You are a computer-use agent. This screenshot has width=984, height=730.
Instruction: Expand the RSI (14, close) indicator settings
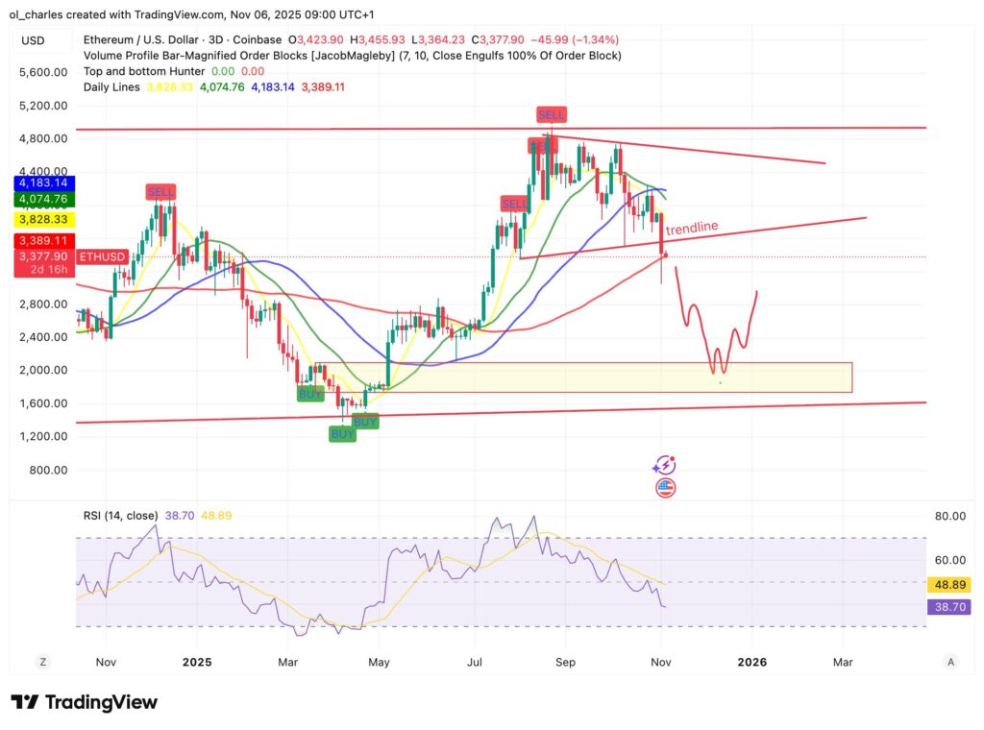click(x=120, y=515)
